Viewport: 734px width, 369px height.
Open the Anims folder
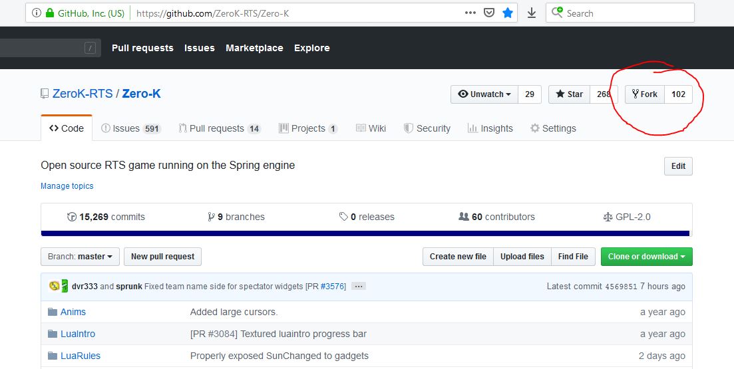click(x=73, y=312)
